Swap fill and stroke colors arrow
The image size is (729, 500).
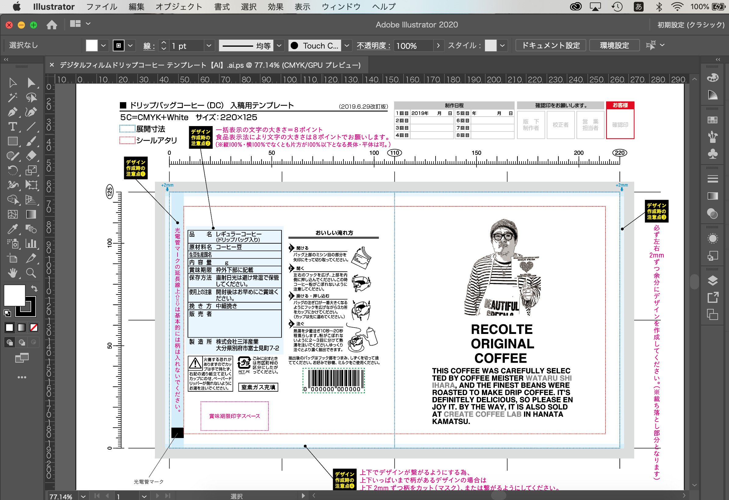pos(34,288)
